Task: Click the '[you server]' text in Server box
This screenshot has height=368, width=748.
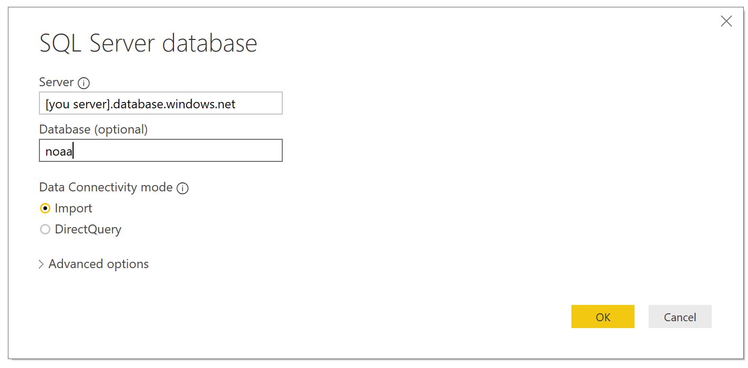Action: tap(77, 104)
